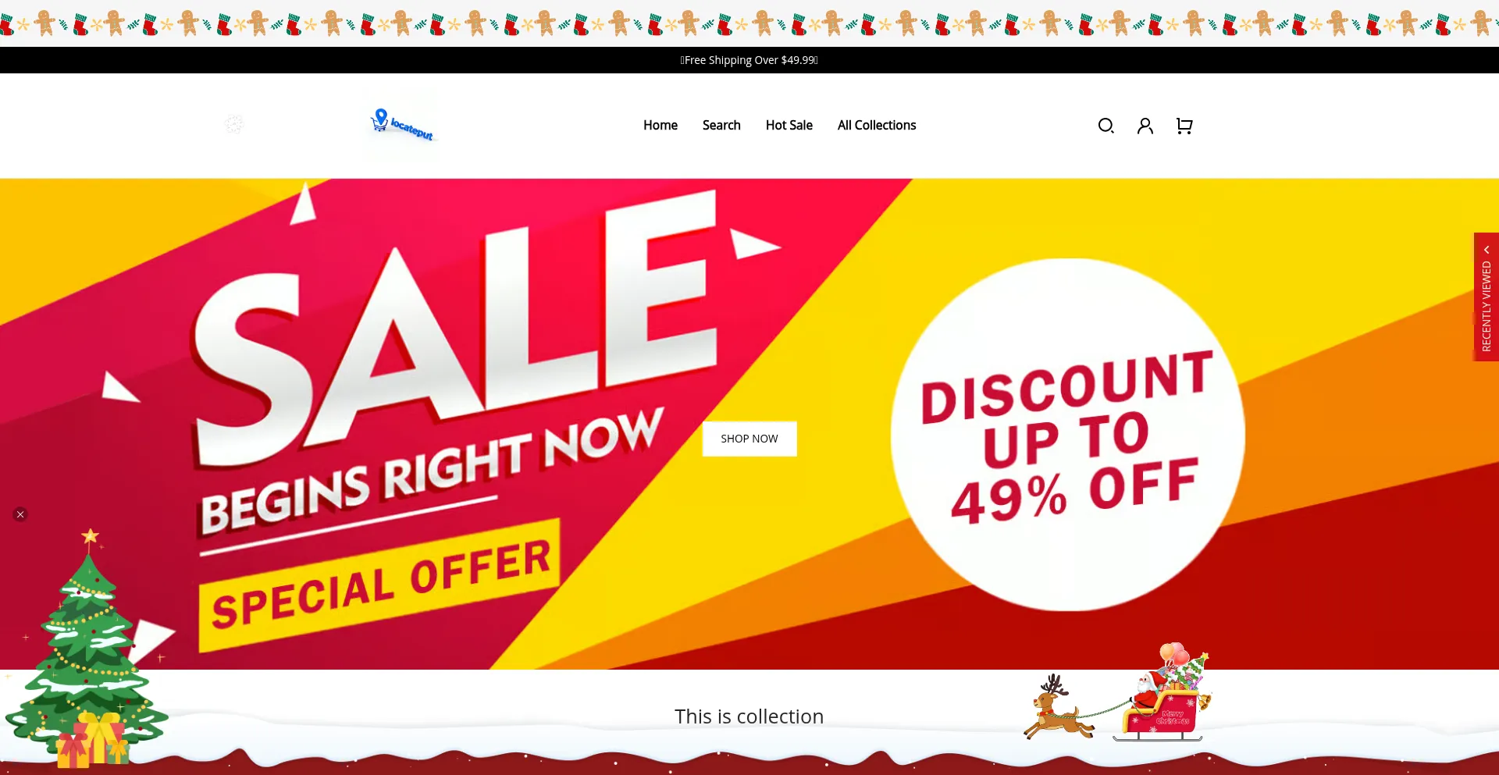Click the SHOP NOW button

point(749,439)
